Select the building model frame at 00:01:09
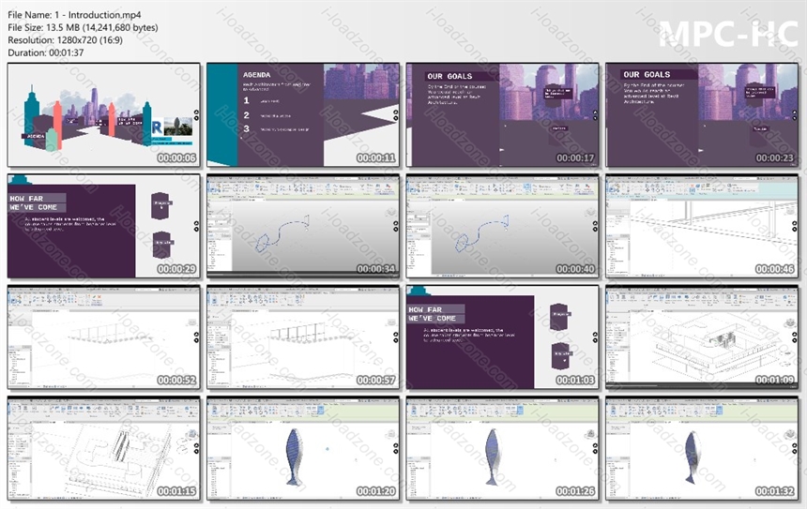The height and width of the screenshot is (509, 807). 702,337
